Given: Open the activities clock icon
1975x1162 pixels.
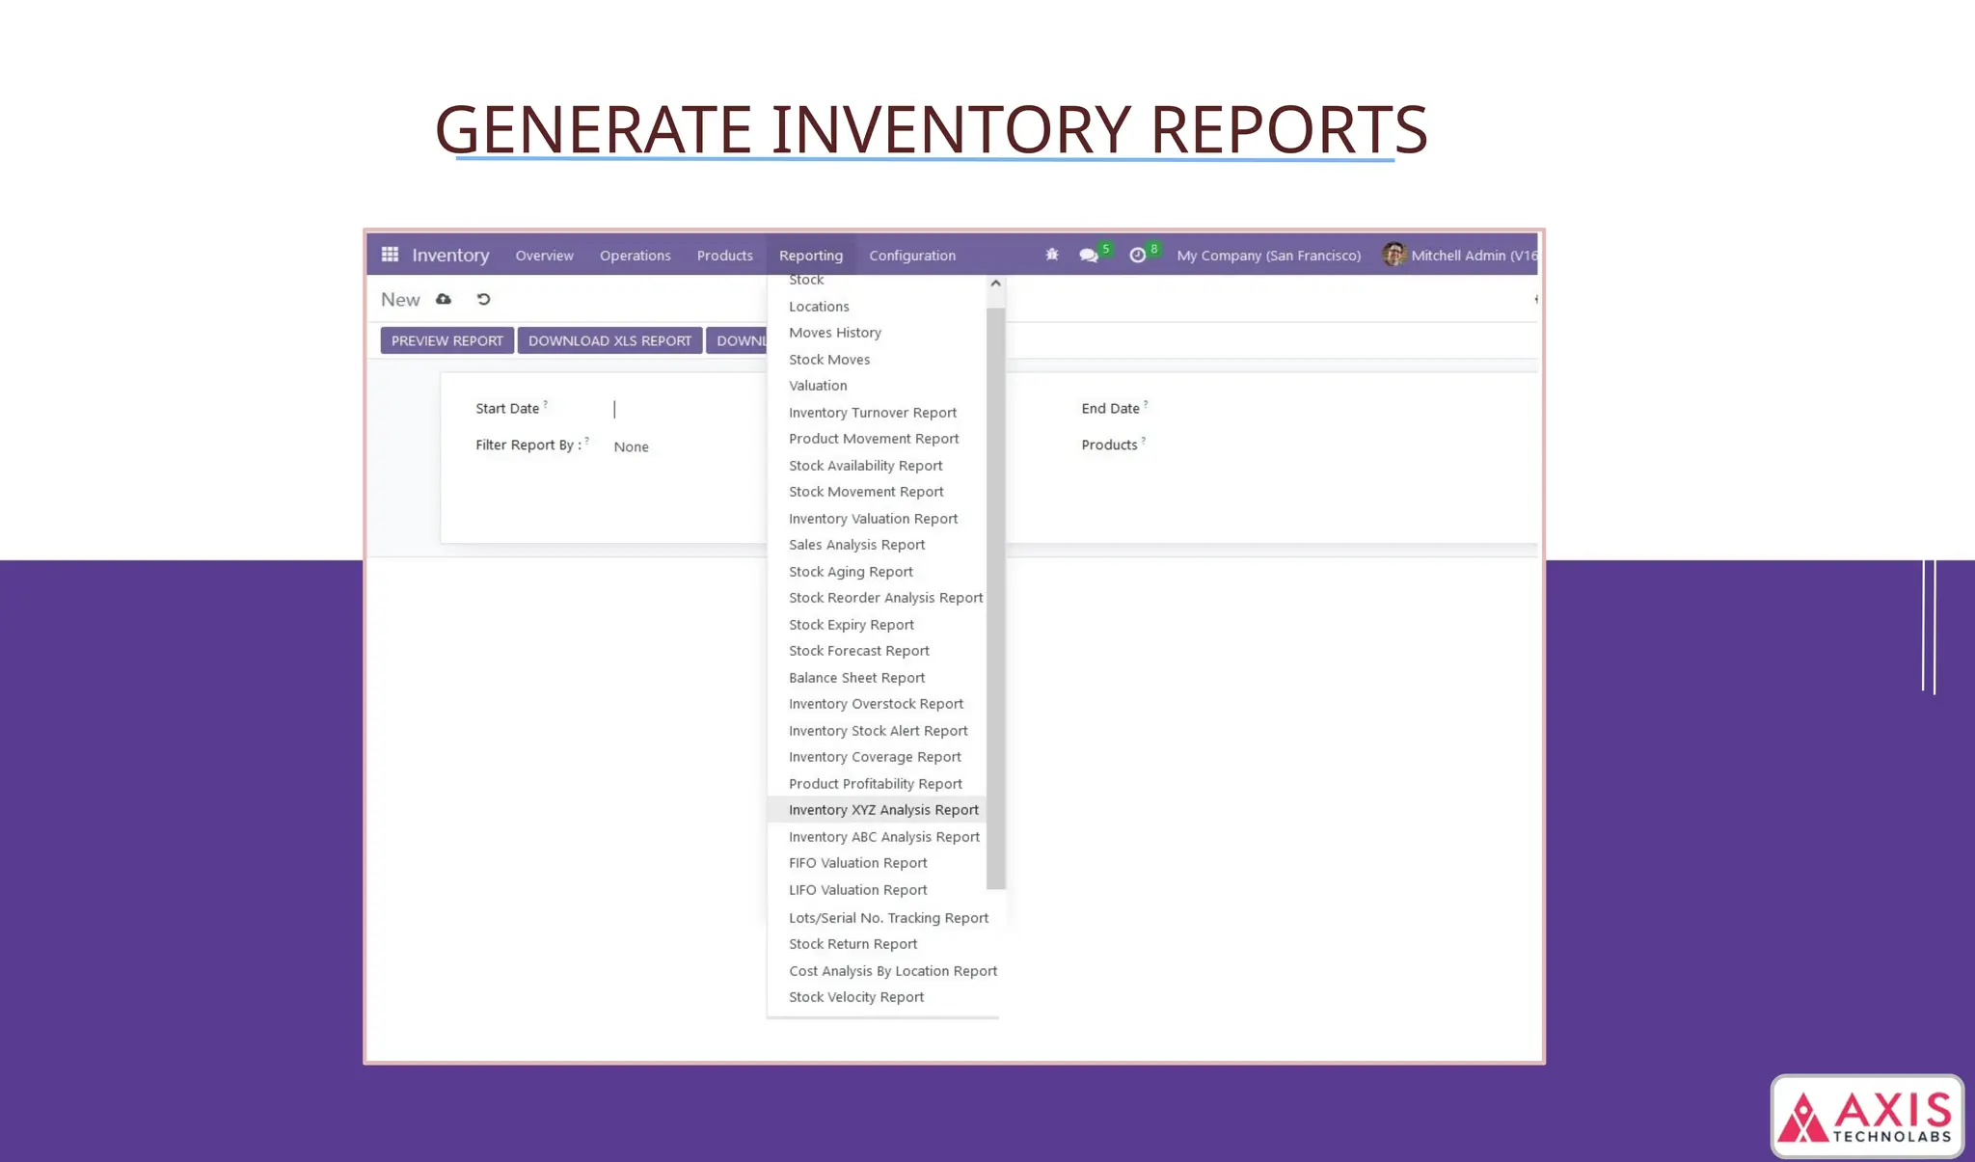Looking at the screenshot, I should pyautogui.click(x=1138, y=256).
